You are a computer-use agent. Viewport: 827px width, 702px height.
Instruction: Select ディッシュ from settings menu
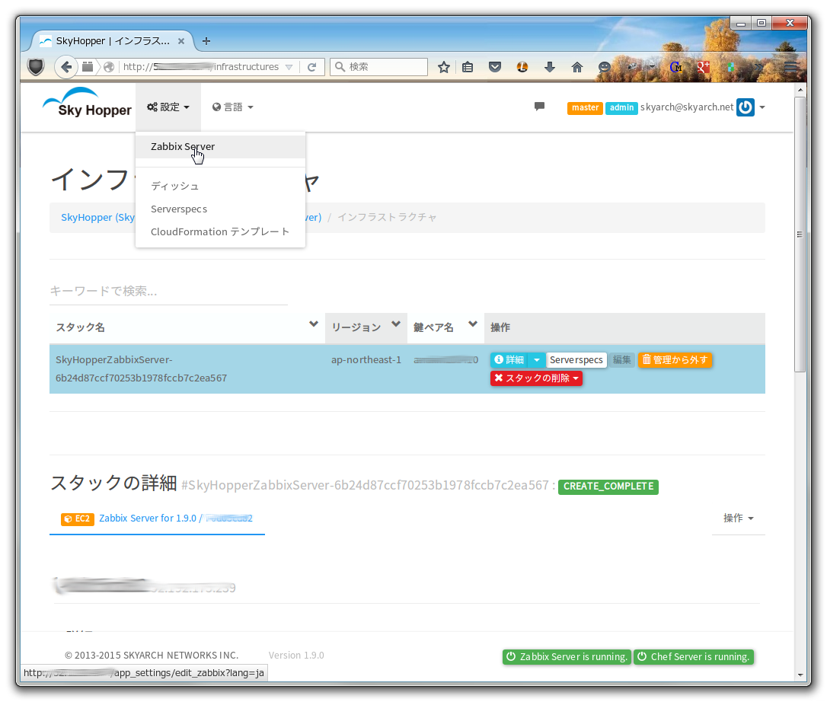221,187
